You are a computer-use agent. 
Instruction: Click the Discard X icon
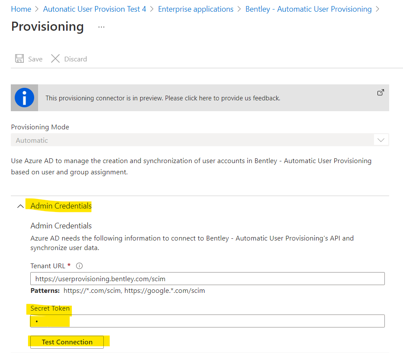tap(55, 59)
